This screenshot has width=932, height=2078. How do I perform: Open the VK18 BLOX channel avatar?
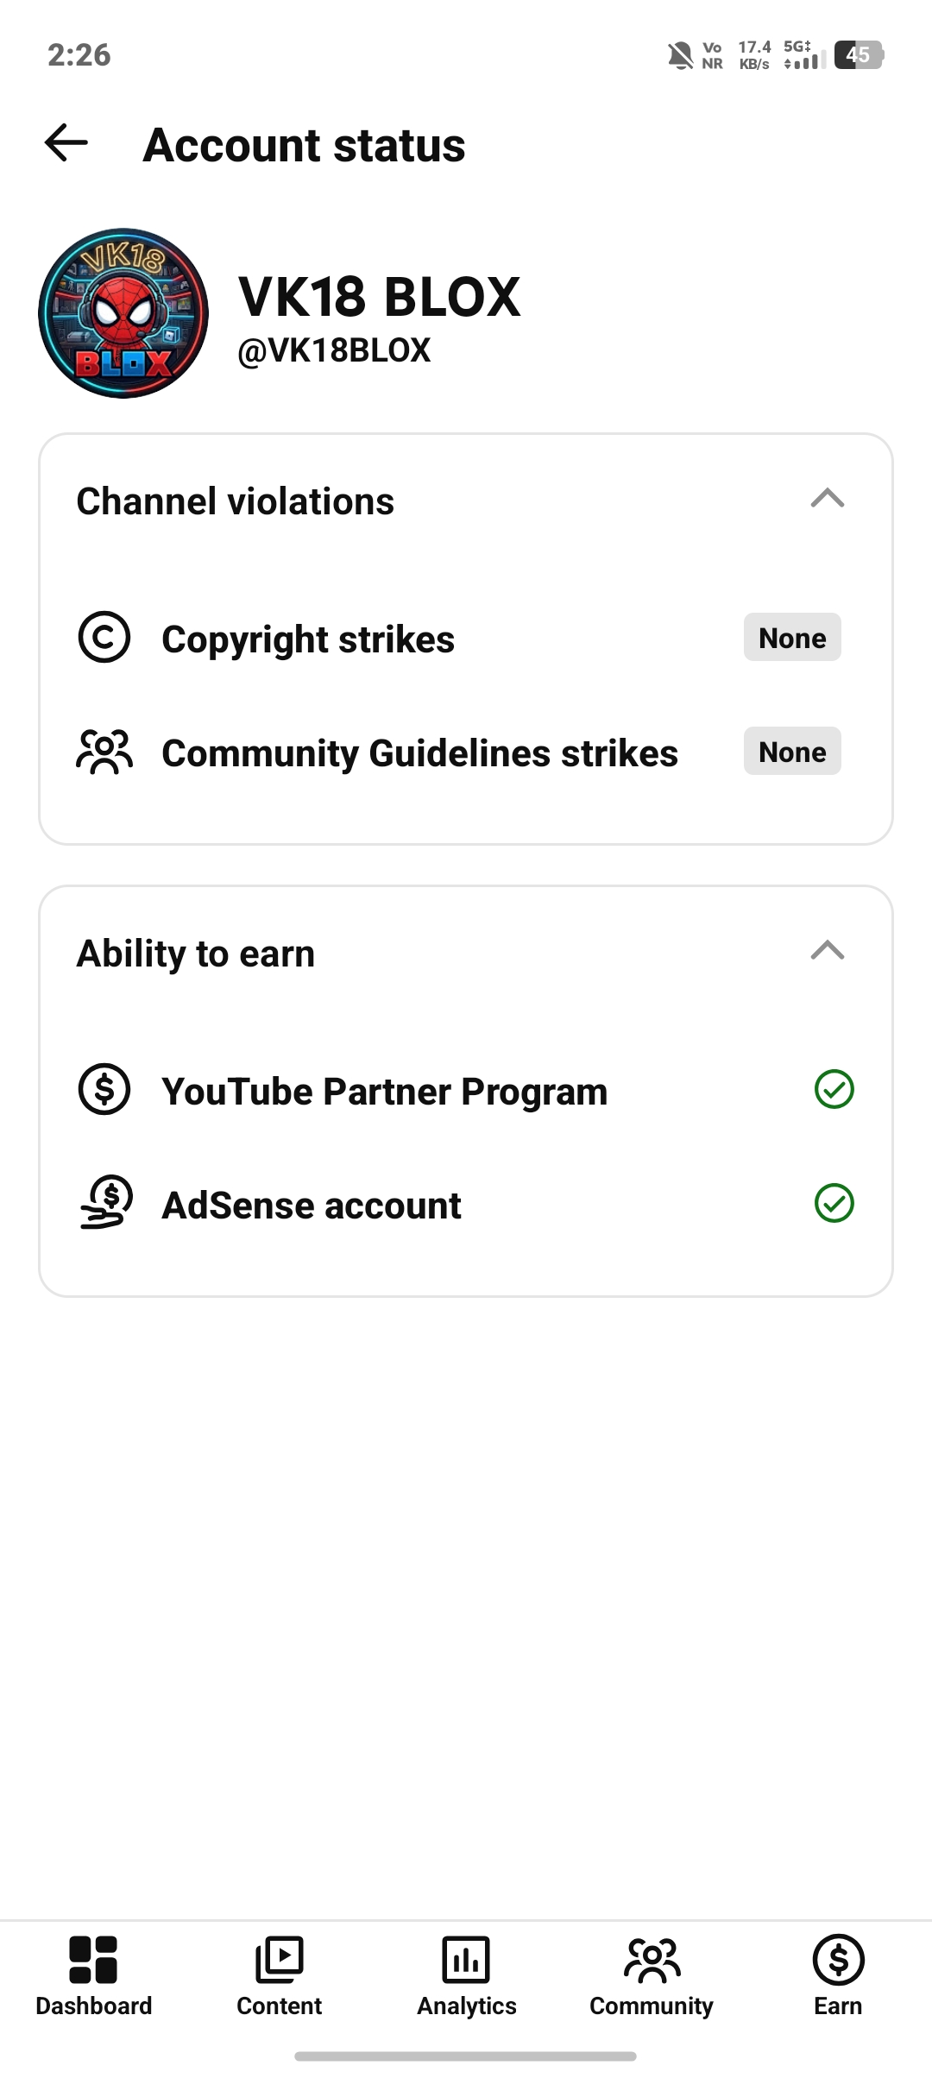pos(123,313)
